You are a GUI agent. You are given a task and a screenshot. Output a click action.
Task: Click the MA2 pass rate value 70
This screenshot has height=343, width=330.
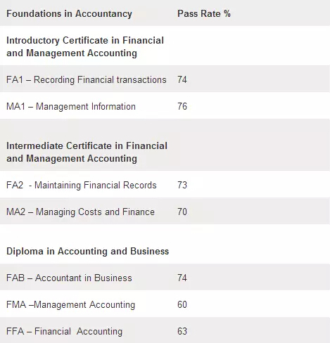click(182, 212)
